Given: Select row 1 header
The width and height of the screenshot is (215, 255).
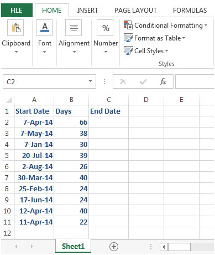Looking at the screenshot, I should click(x=7, y=111).
